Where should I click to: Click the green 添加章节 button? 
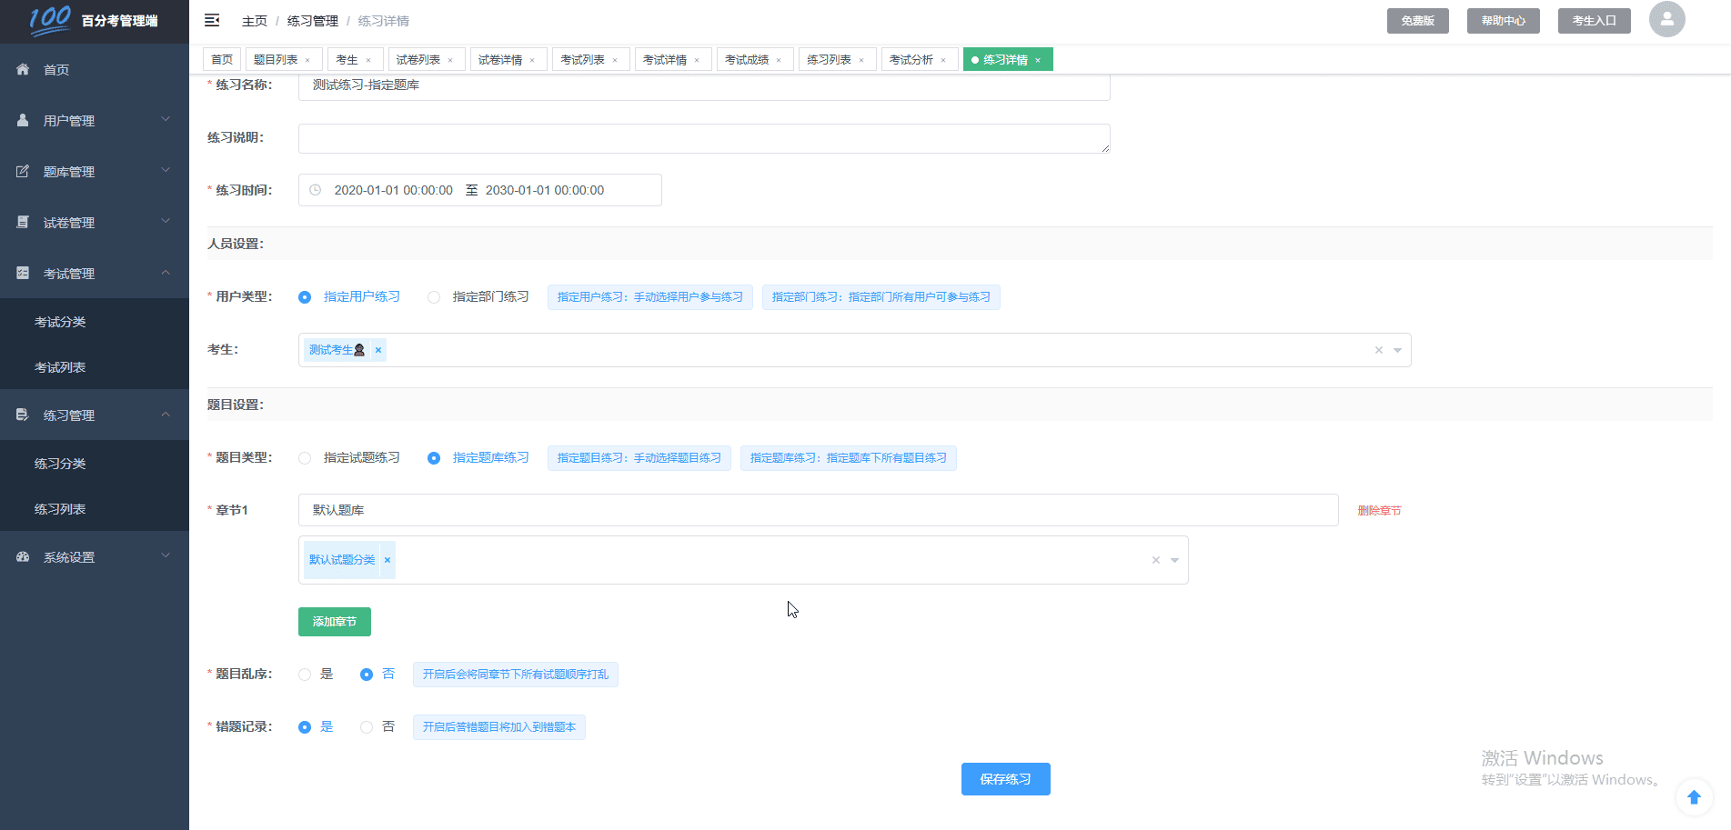click(x=334, y=622)
